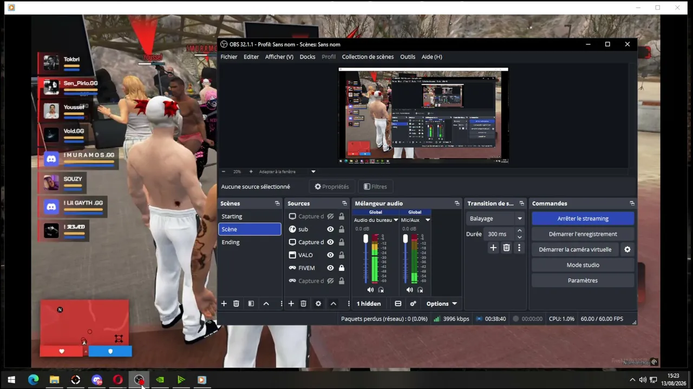Show the last hidden Capture d source
This screenshot has height=389, width=693.
coord(330,281)
